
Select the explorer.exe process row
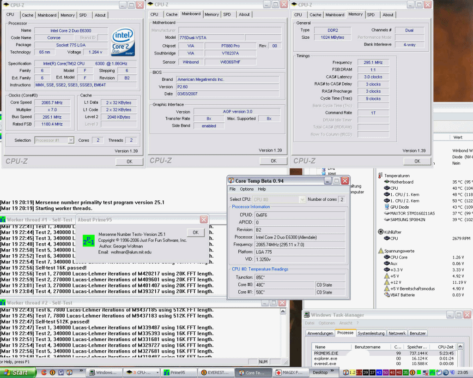coord(384,359)
